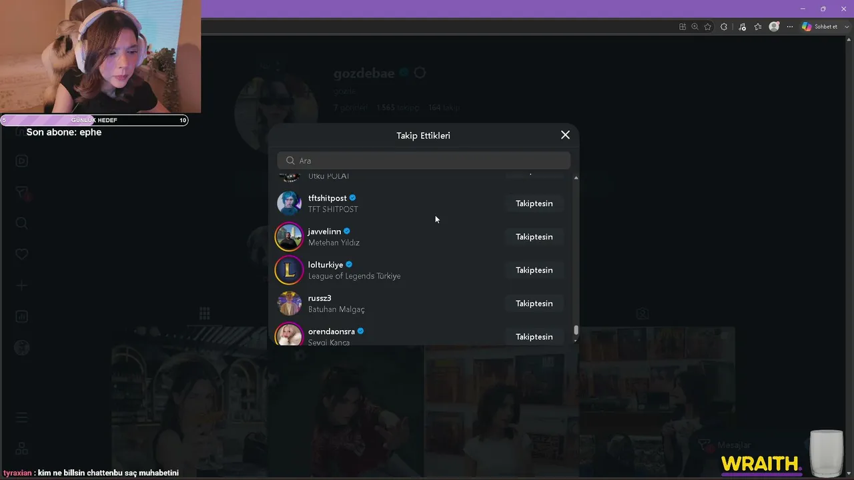Screen dimensions: 854x480
Task: Open Notifications heart in sidebar
Action: pyautogui.click(x=22, y=255)
